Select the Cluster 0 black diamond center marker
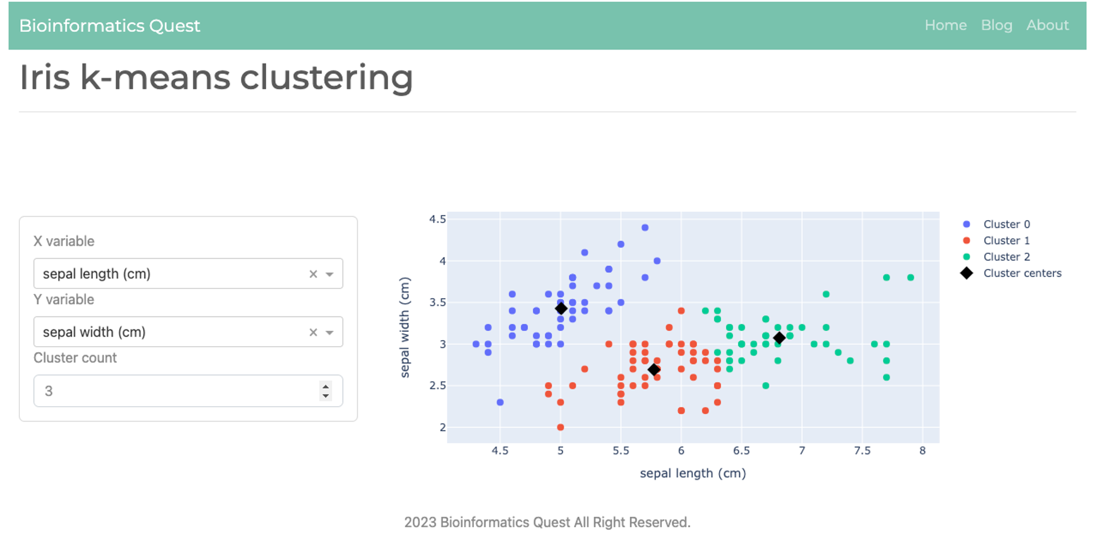1102x552 pixels. point(561,308)
